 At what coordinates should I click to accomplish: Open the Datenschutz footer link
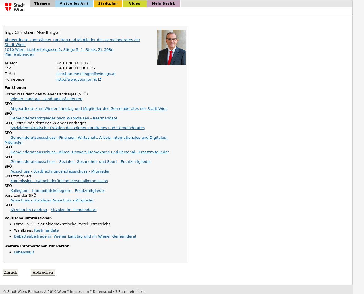[103, 292]
